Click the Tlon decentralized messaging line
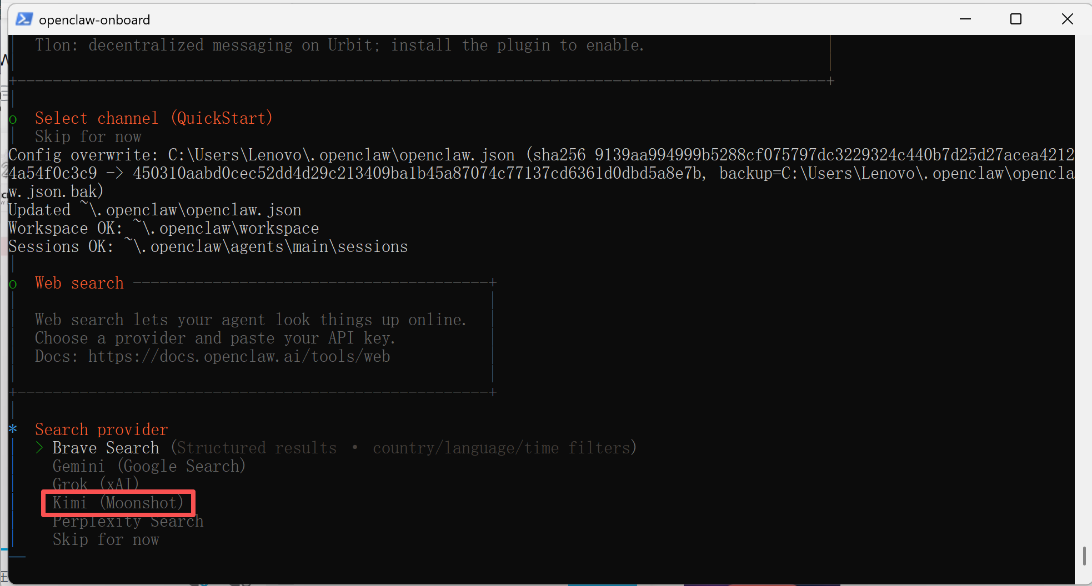This screenshot has height=586, width=1092. click(x=339, y=45)
